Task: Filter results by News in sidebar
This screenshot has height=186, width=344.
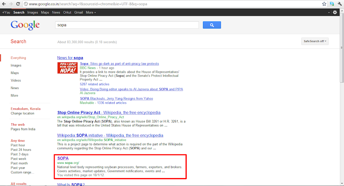Action: pyautogui.click(x=15, y=88)
